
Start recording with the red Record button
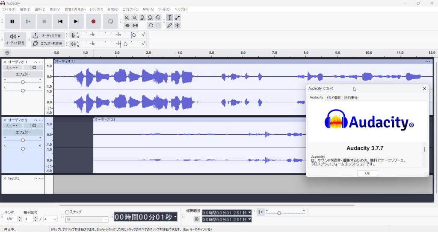pos(93,21)
